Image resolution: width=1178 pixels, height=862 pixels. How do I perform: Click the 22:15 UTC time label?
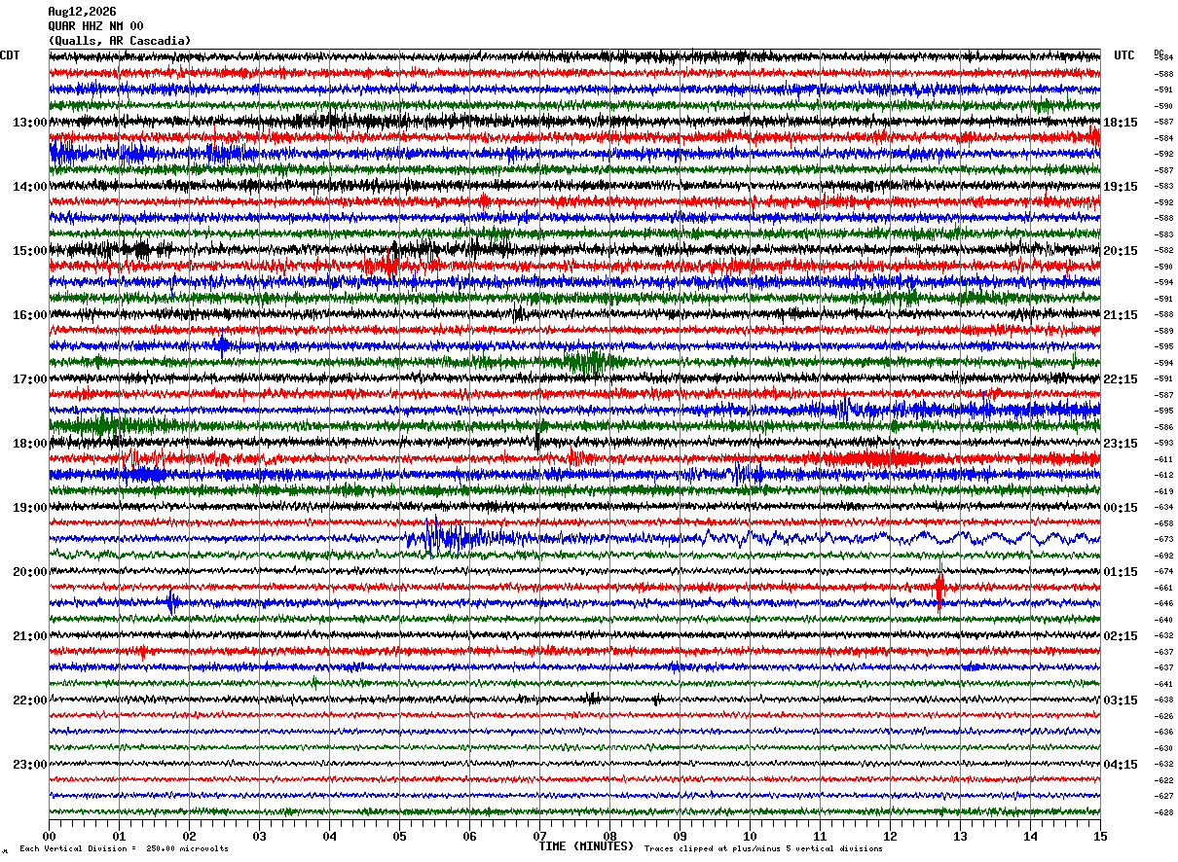pyautogui.click(x=1121, y=379)
